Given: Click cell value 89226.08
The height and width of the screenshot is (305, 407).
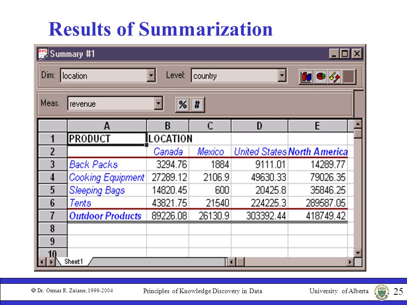Looking at the screenshot, I should point(169,216).
